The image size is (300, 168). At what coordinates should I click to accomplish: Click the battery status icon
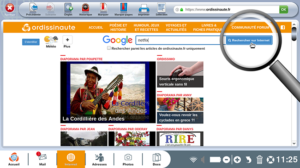pyautogui.click(x=215, y=160)
